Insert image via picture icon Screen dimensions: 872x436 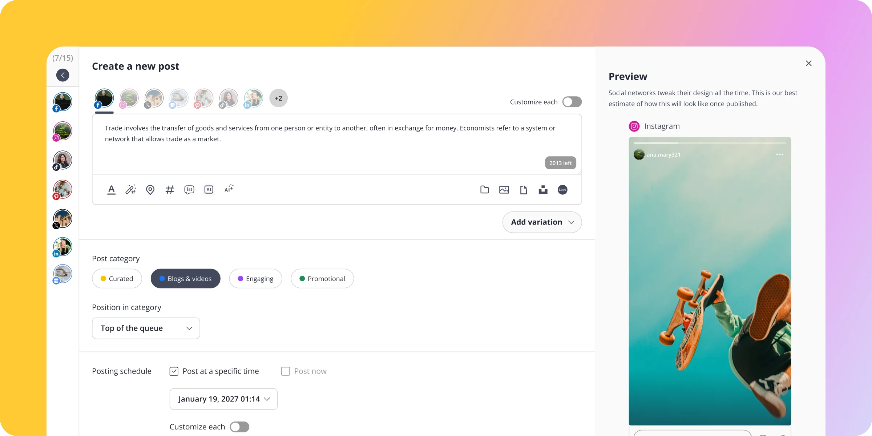504,190
